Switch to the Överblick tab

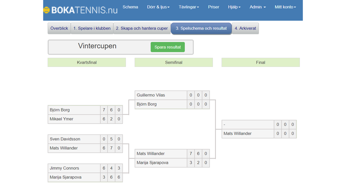click(59, 28)
